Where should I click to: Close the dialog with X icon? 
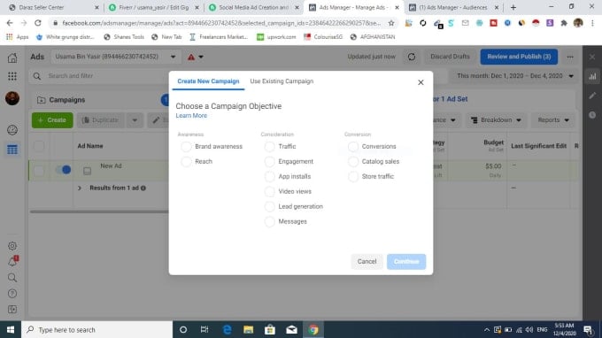[x=421, y=82]
